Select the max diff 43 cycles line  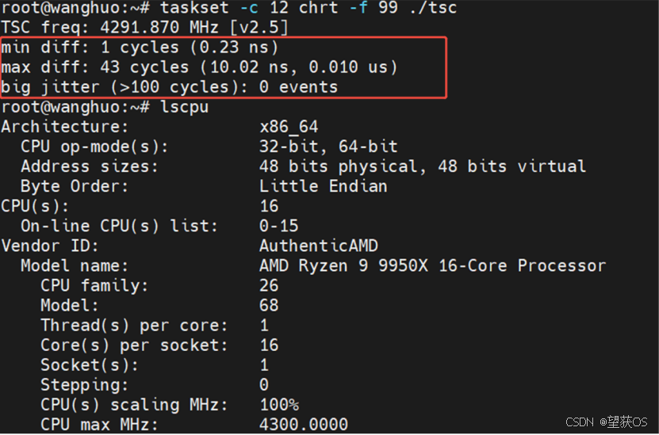199,67
